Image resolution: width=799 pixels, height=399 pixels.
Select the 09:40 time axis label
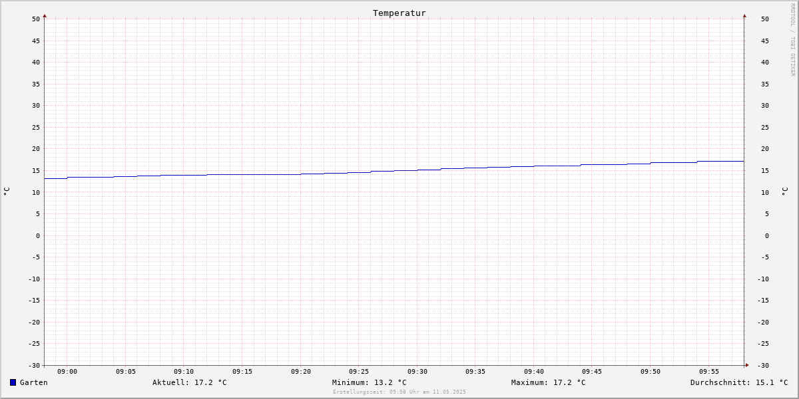[x=534, y=372]
